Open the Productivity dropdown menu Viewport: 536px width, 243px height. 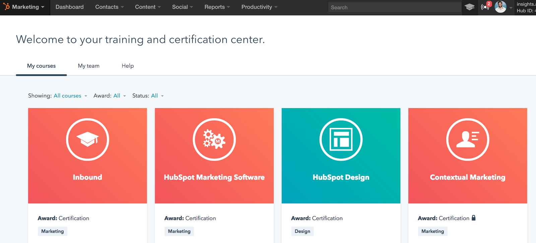260,7
